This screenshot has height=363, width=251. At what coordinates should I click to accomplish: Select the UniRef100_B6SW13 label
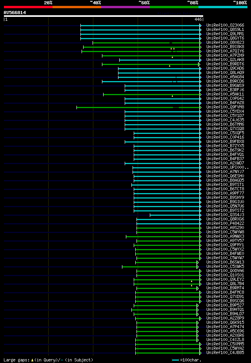225,262
